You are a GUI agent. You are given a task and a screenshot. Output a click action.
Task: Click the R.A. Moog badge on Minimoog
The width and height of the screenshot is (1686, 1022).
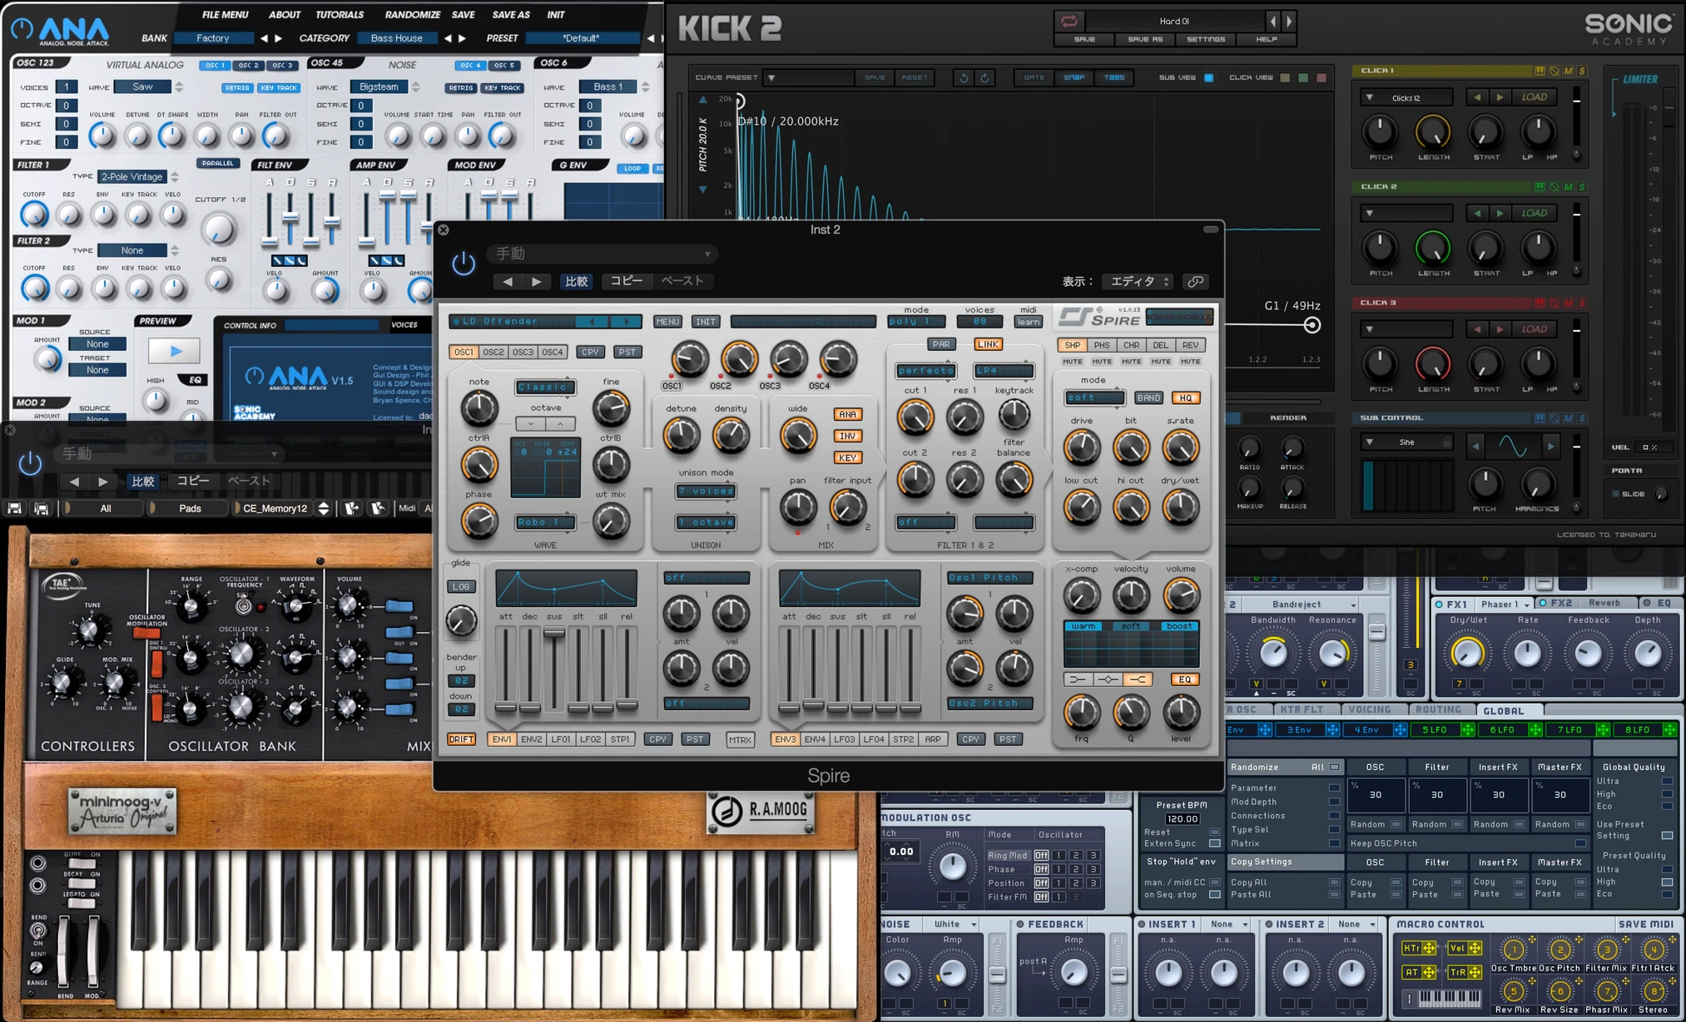coord(761,811)
